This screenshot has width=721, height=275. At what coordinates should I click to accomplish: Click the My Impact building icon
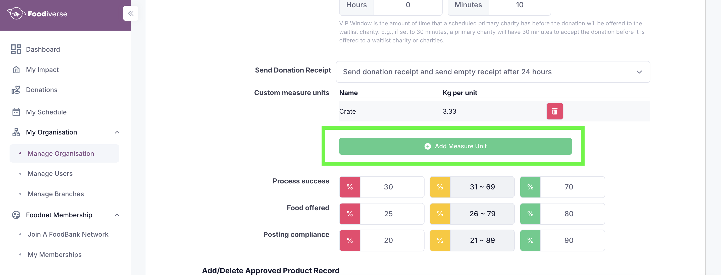click(16, 70)
